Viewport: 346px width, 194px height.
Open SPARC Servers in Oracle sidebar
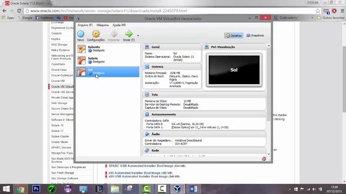point(61,148)
